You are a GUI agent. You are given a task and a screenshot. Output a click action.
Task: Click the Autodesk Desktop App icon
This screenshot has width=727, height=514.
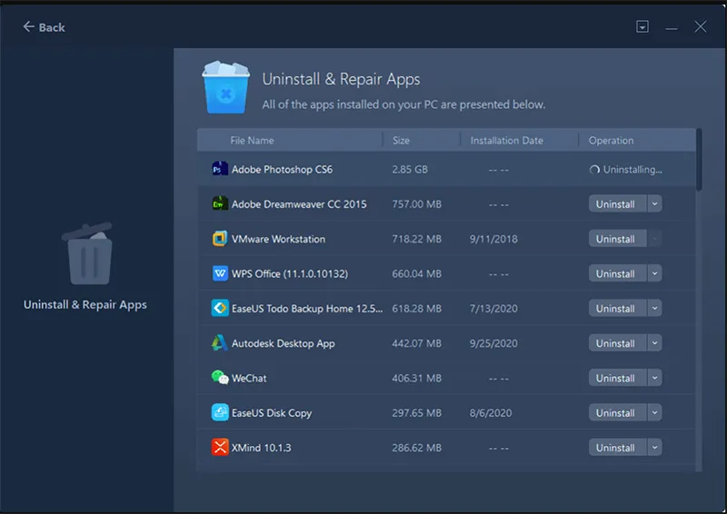pos(220,343)
